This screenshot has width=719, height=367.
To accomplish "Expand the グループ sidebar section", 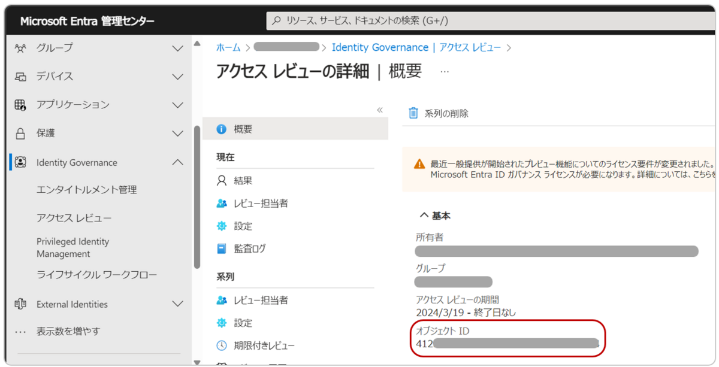I will coord(177,48).
